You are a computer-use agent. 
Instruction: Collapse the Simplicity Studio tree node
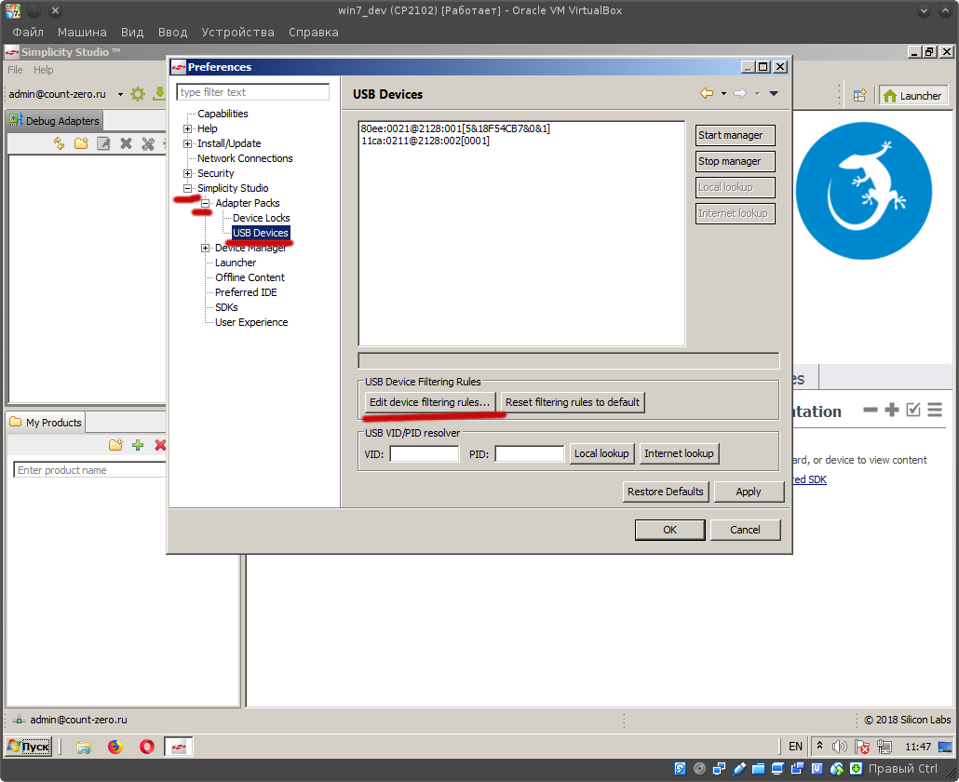tap(188, 188)
